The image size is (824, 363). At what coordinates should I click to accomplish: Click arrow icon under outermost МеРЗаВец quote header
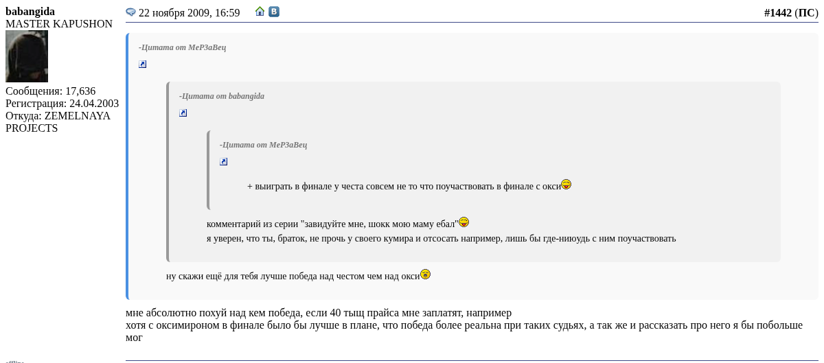tap(143, 65)
